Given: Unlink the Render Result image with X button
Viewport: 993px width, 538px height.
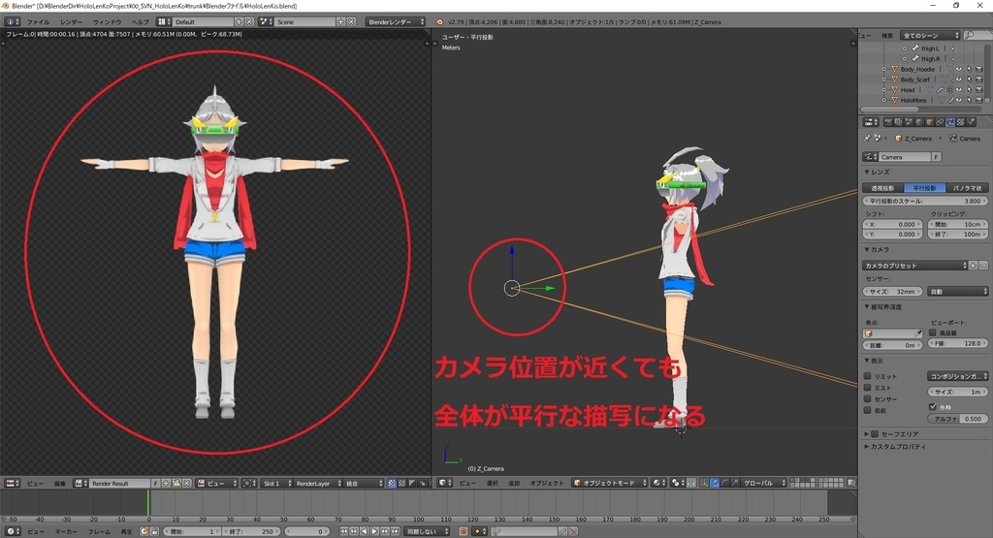Looking at the screenshot, I should pos(187,483).
